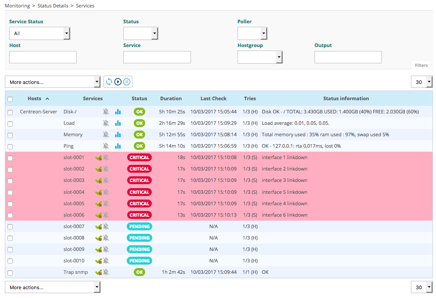This screenshot has height=298, width=436.
Task: Pause auto-refresh with the pause icon
Action: [x=127, y=82]
